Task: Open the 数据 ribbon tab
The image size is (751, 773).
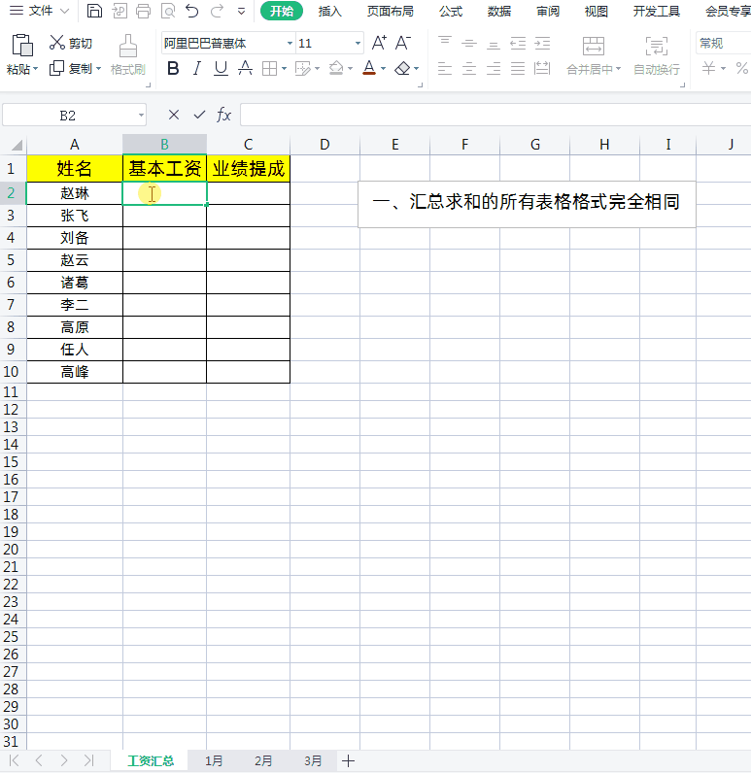Action: (x=499, y=11)
